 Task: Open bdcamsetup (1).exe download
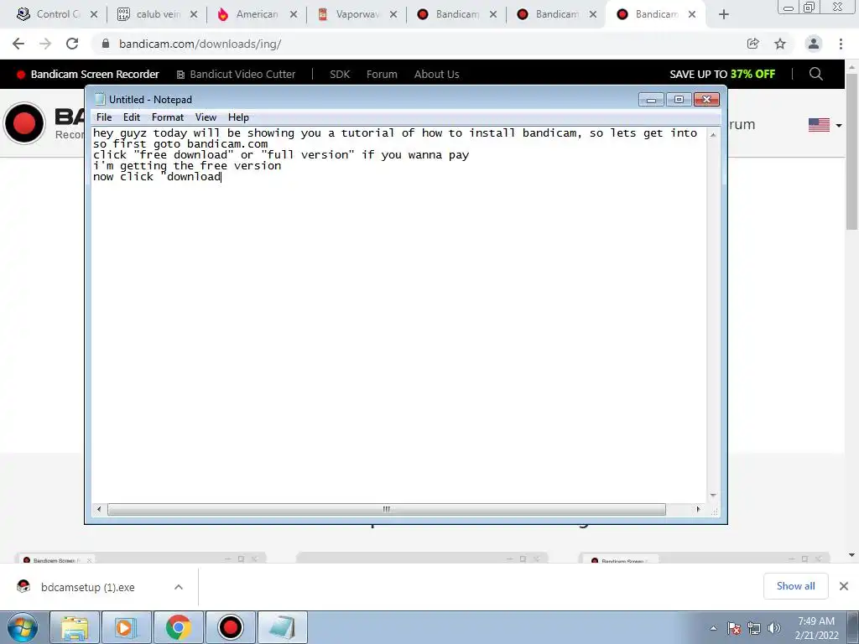pyautogui.click(x=87, y=587)
